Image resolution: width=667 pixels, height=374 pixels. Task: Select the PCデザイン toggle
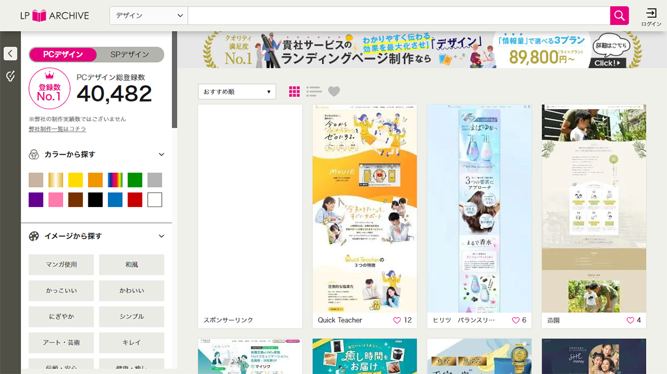tap(63, 54)
